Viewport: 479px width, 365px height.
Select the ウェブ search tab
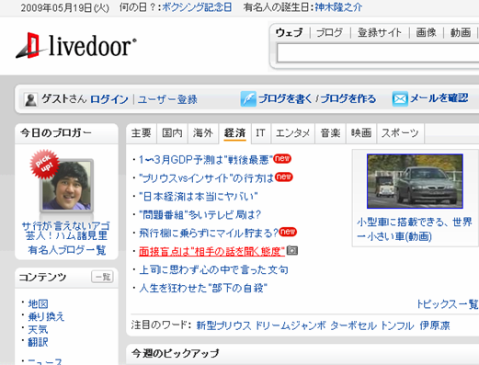289,32
